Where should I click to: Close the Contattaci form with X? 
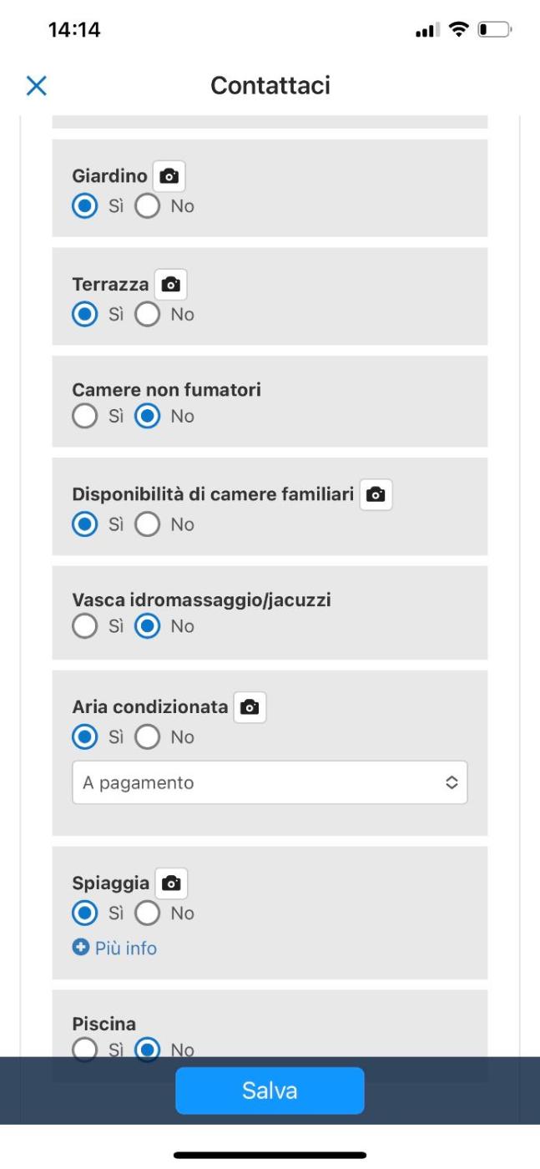(37, 85)
